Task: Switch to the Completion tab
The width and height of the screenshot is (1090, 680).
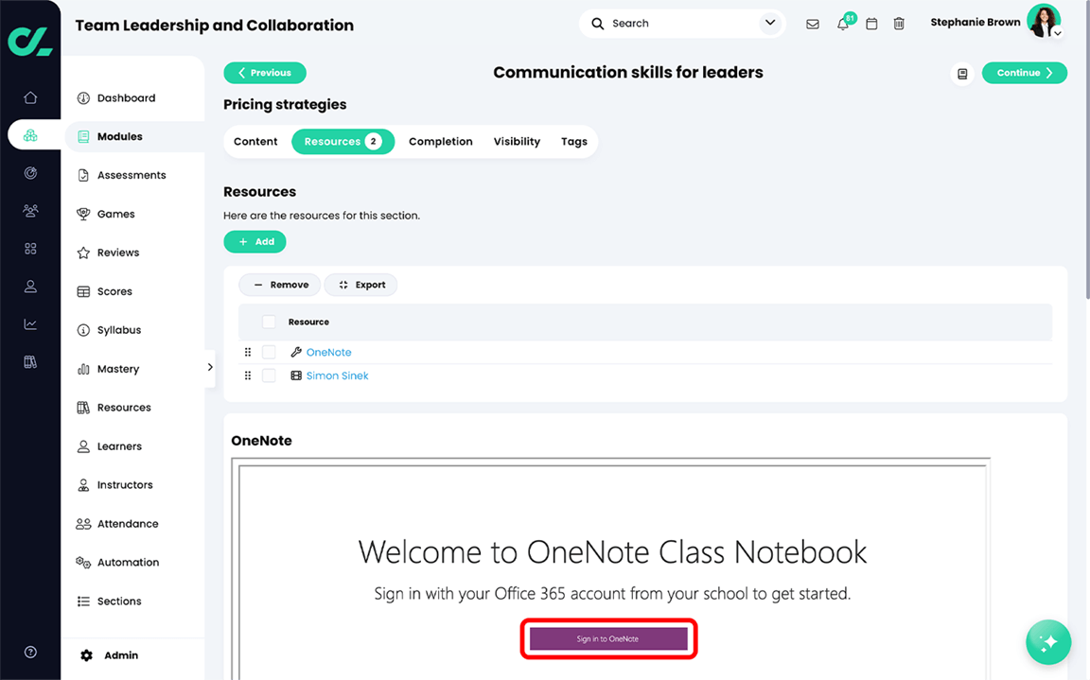Action: [441, 142]
